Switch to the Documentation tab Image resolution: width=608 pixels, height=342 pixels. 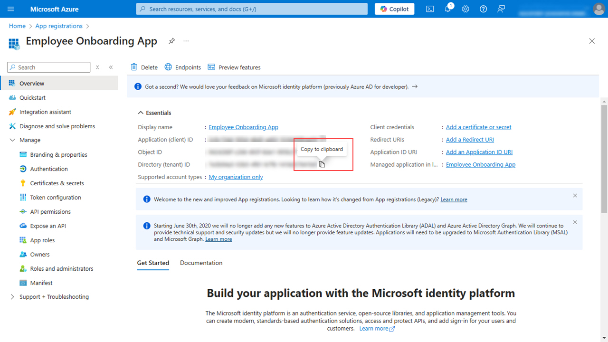coord(201,263)
